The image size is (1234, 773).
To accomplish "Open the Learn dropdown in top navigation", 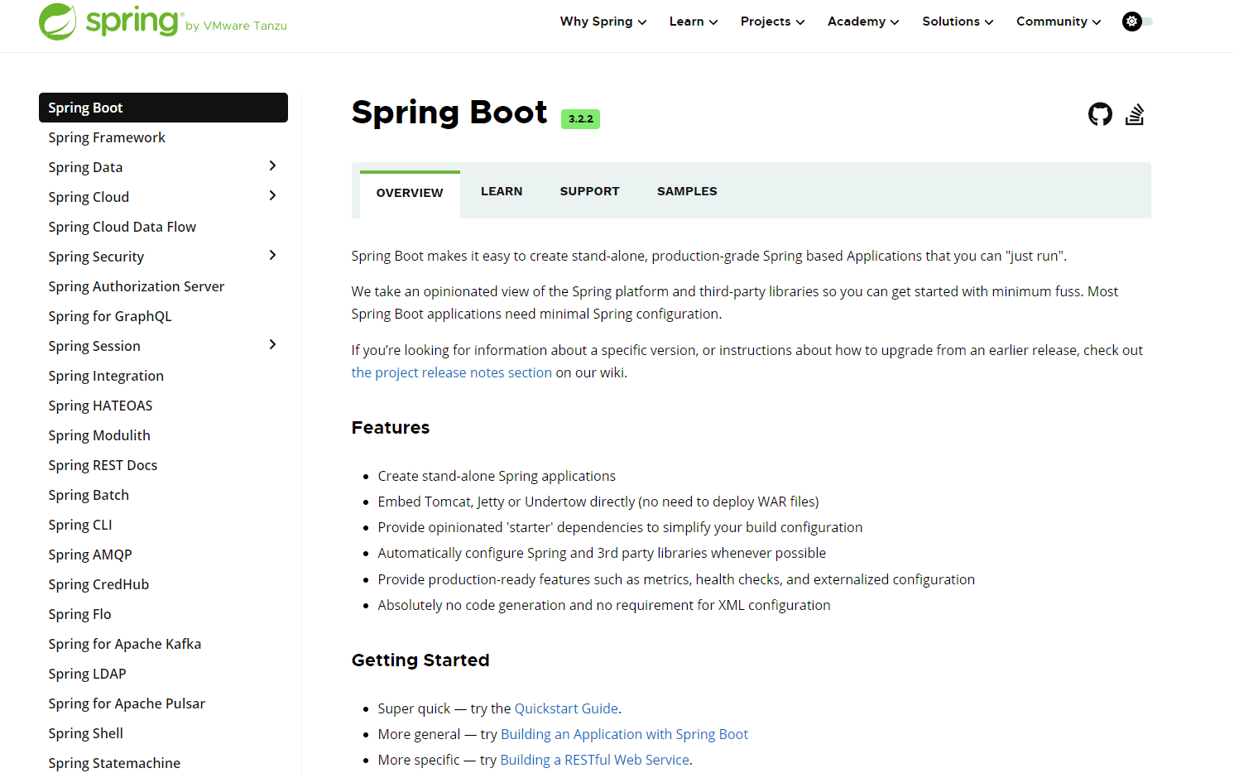I will pyautogui.click(x=694, y=22).
